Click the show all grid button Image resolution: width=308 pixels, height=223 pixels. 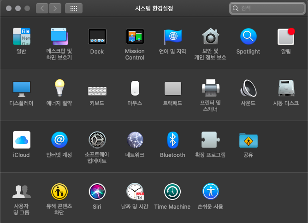(74, 8)
